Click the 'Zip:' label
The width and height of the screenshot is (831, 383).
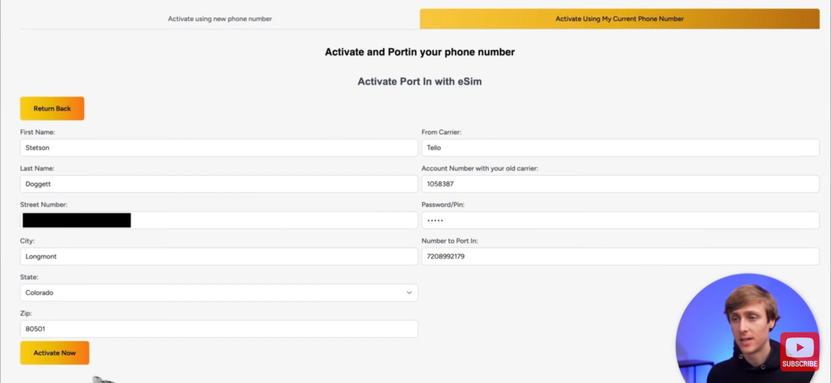[x=26, y=314]
